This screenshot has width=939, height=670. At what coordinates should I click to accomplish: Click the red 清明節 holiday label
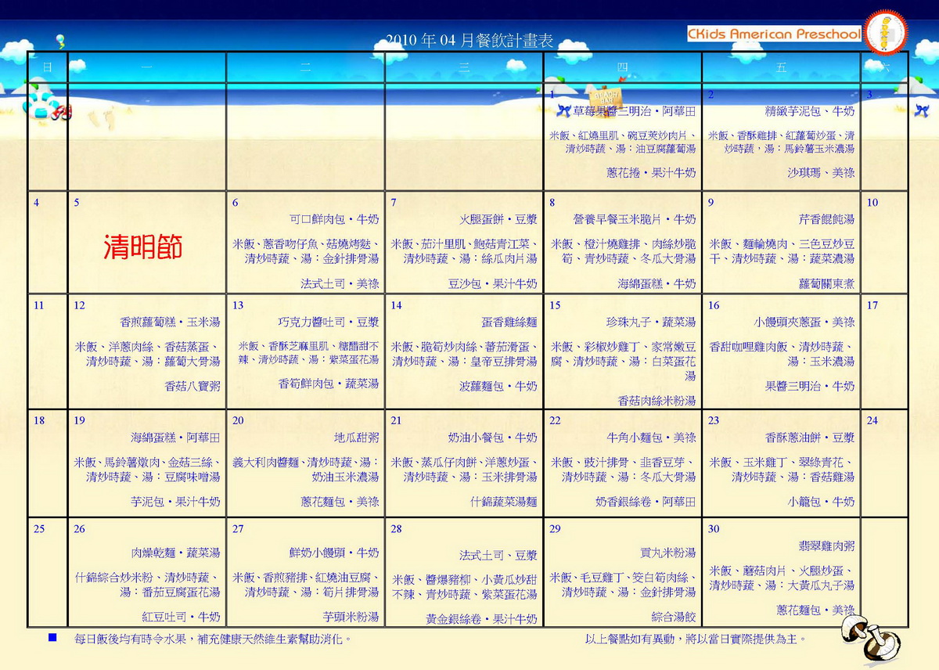pyautogui.click(x=142, y=247)
